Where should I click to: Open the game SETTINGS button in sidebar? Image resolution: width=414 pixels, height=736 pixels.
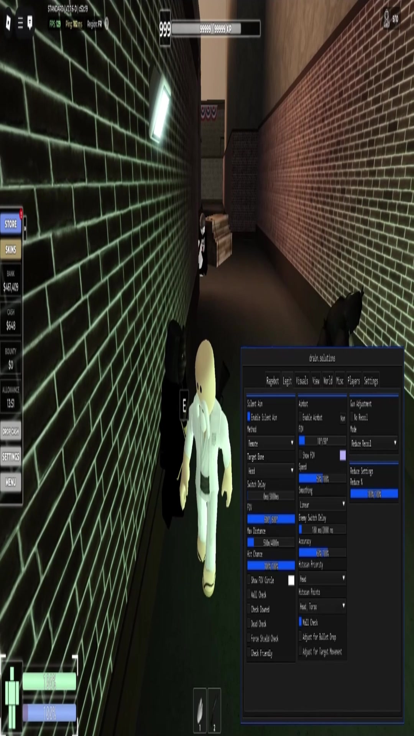point(11,457)
